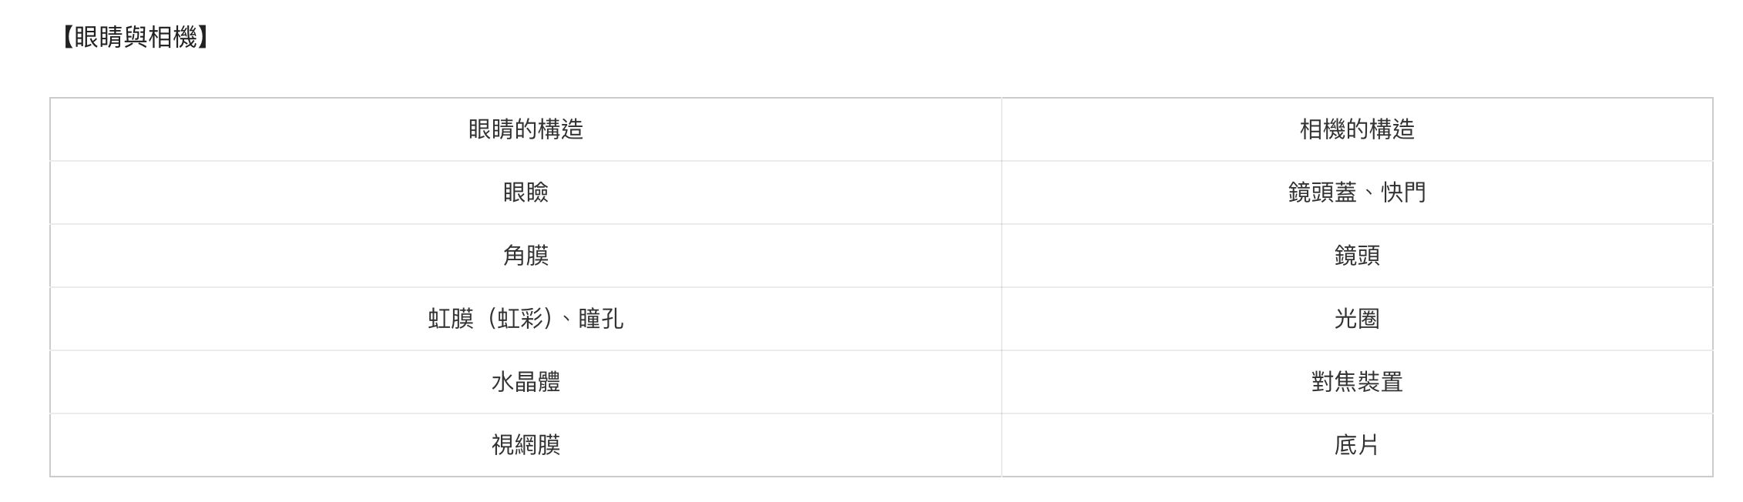Click the word 虹膜 before the parentheses
This screenshot has height=502, width=1743.
(451, 319)
